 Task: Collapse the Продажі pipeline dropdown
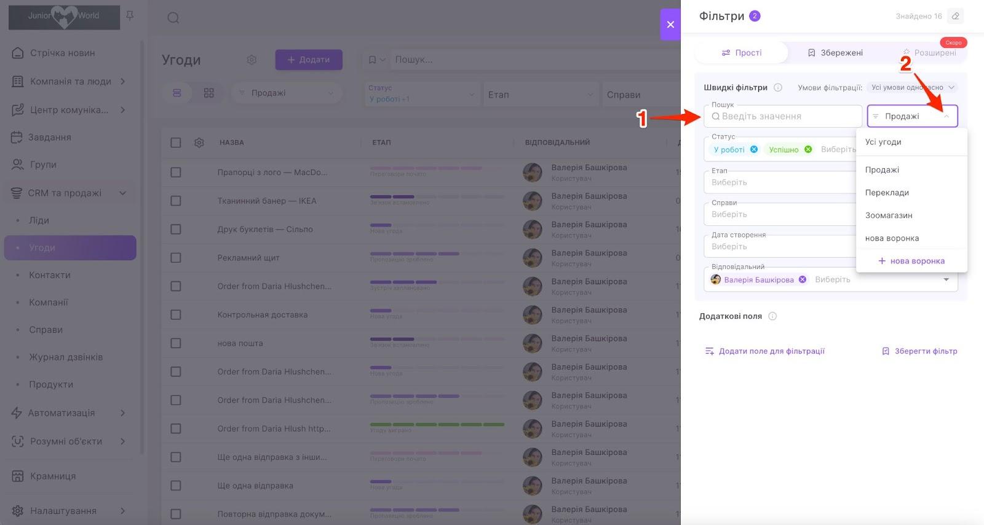coord(946,116)
